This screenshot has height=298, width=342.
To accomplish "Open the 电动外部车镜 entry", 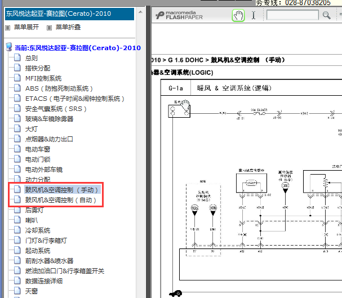I will click(x=44, y=170).
